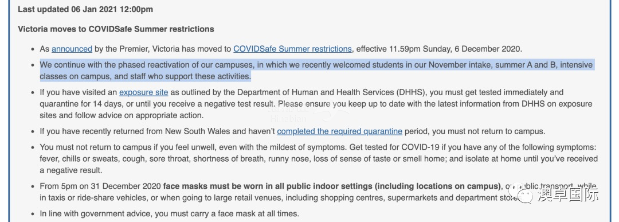This screenshot has width=619, height=222.
Task: Click the WeChat logo watermark icon
Action: click(521, 194)
